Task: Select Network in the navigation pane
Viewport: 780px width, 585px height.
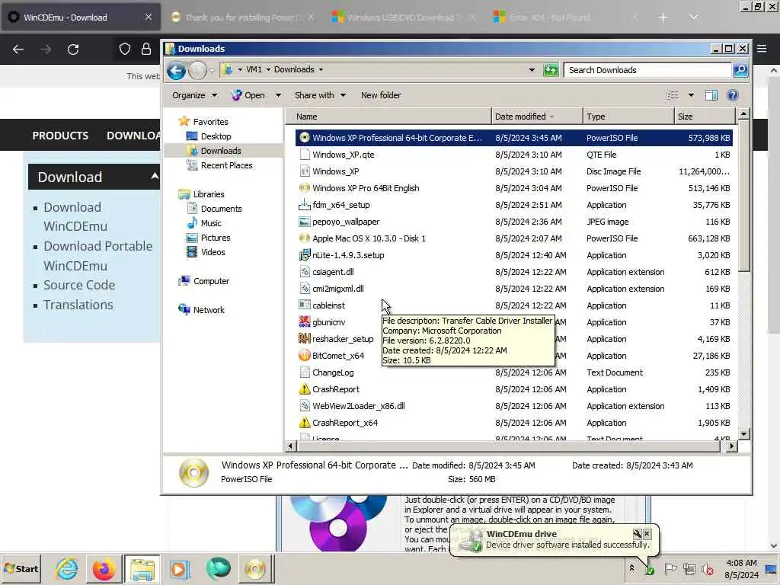Action: tap(209, 309)
